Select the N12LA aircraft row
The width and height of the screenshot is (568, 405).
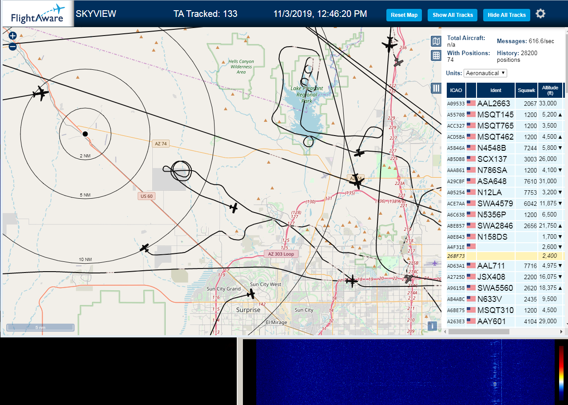coord(505,192)
